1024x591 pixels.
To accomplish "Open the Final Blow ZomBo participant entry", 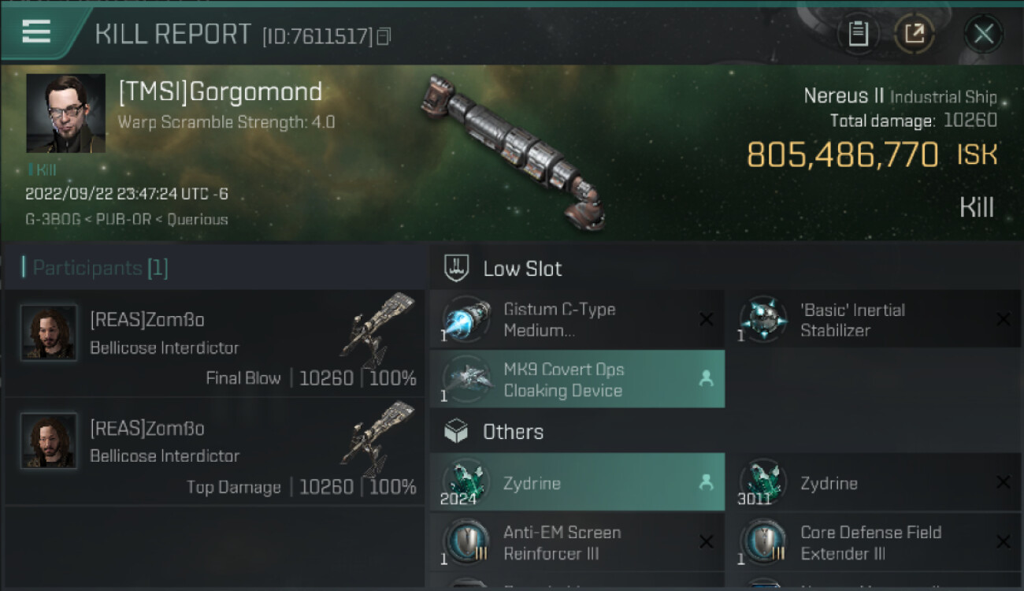I will [x=214, y=344].
